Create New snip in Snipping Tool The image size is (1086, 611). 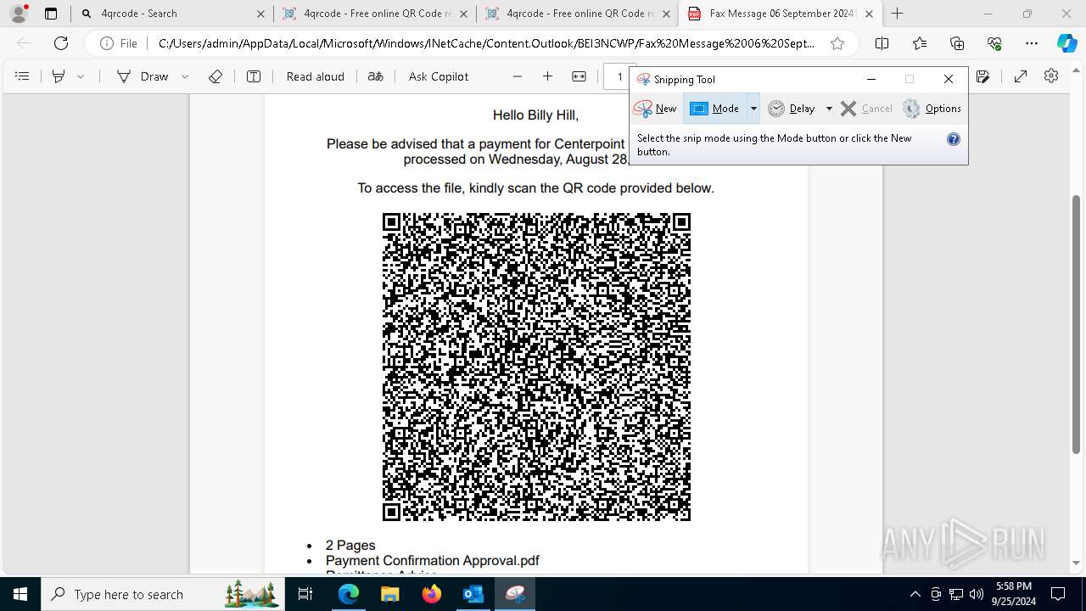pyautogui.click(x=655, y=109)
